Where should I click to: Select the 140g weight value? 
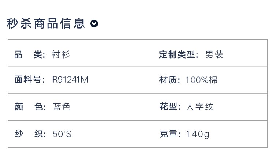pyautogui.click(x=198, y=134)
